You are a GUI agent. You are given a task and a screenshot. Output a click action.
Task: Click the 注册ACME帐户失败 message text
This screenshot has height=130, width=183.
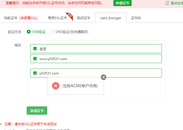pos(80,86)
